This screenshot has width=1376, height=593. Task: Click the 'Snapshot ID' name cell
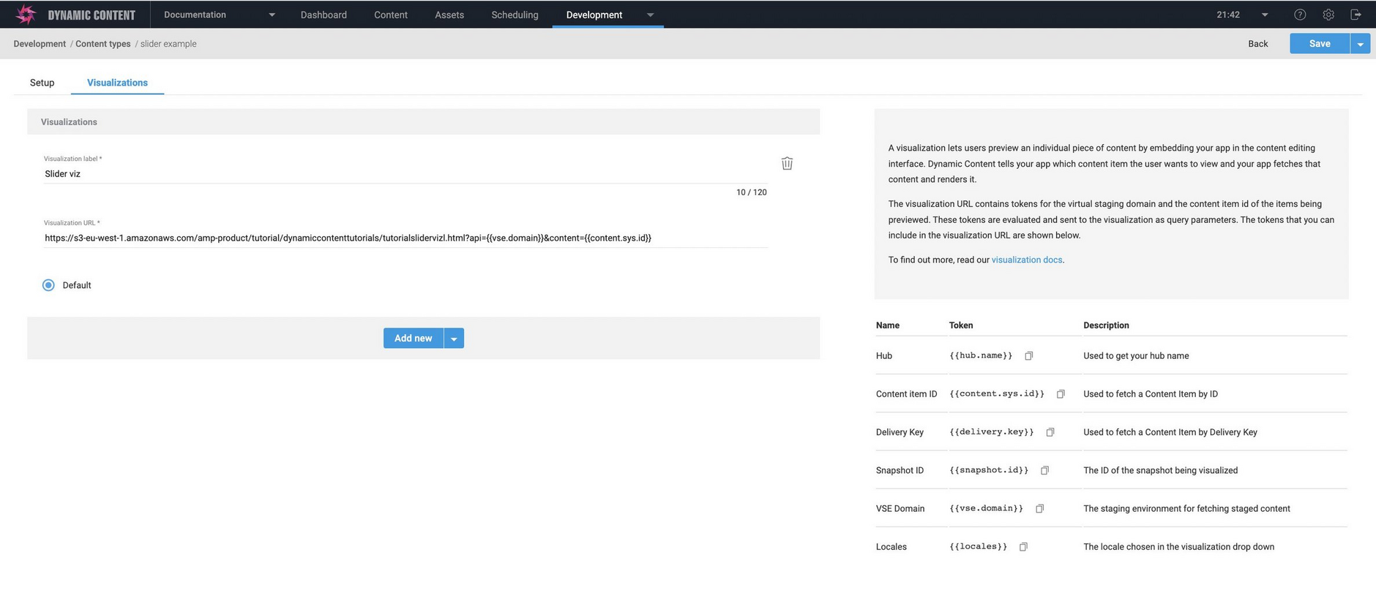(x=900, y=471)
